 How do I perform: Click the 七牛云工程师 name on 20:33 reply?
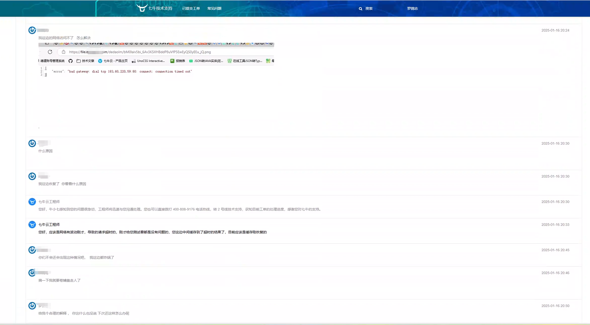point(49,225)
